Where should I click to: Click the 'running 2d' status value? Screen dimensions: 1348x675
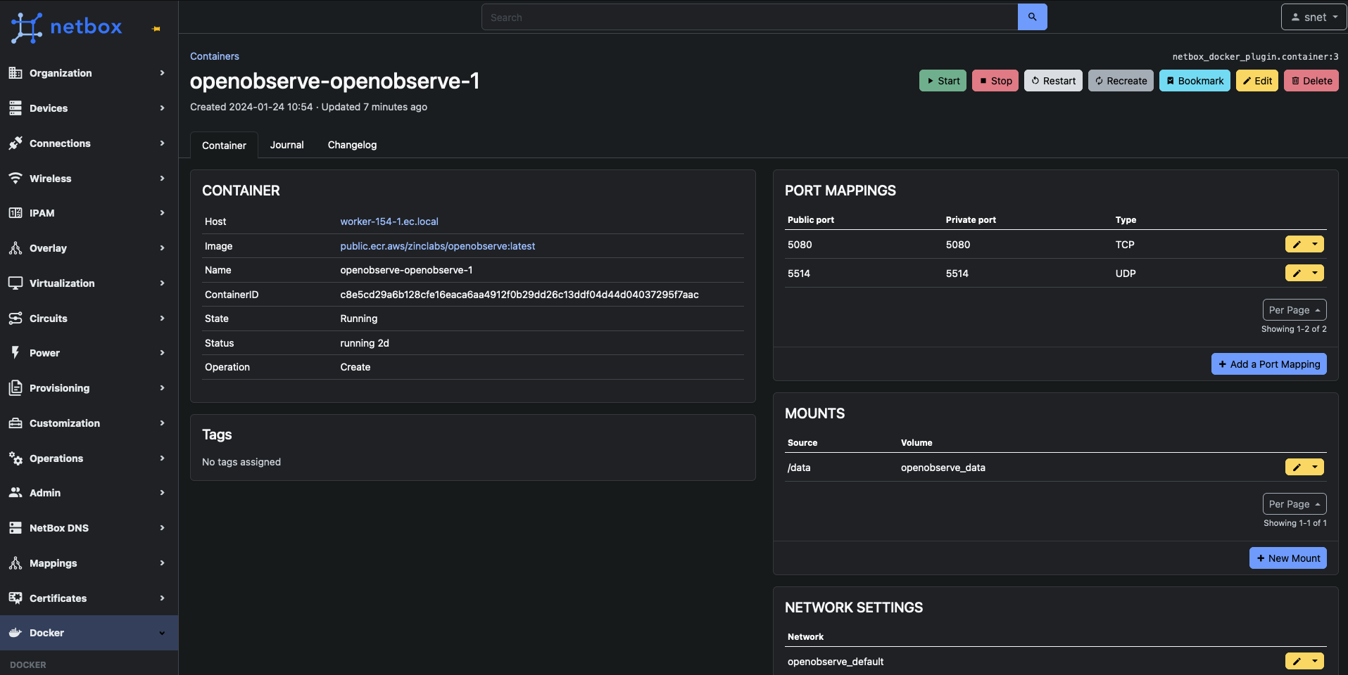click(x=365, y=343)
